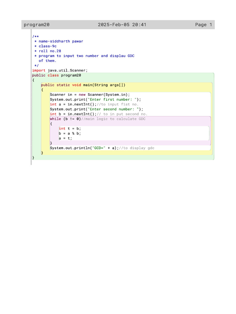
Task: Click the 'a = t;' line
Action: point(65,138)
